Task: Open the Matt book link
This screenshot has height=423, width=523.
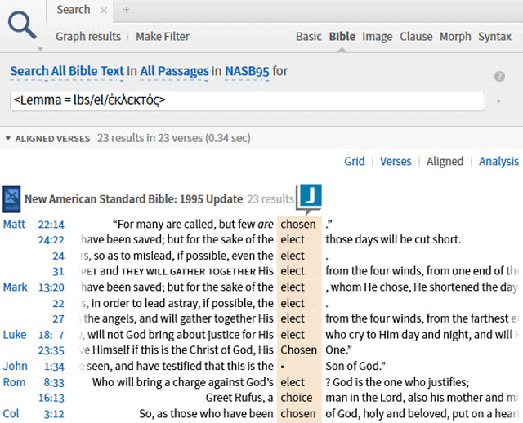Action: coord(14,224)
